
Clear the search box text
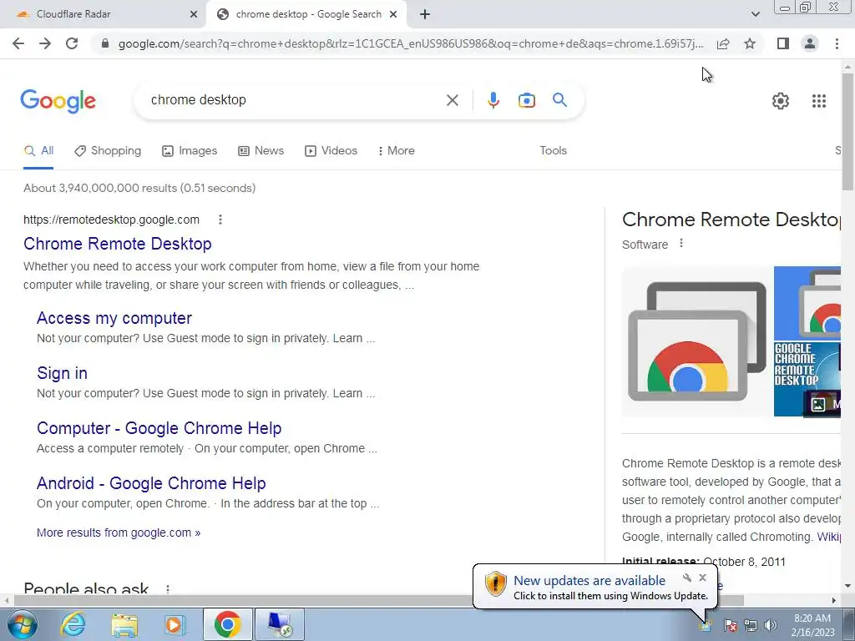click(x=452, y=100)
